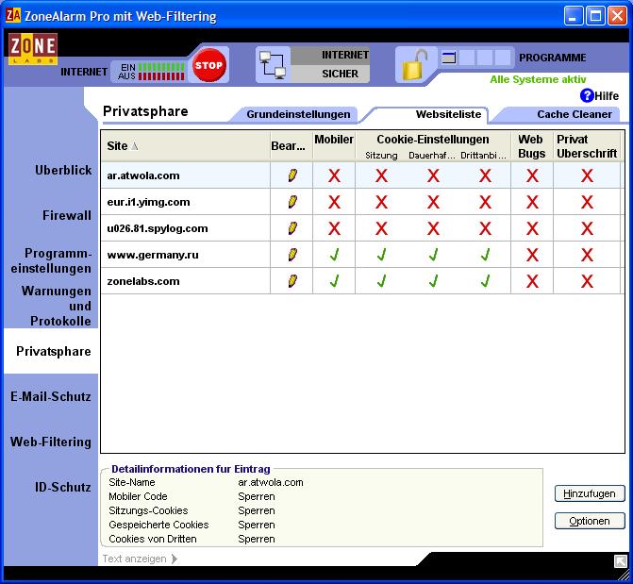Viewport: 633px width, 584px height.
Task: Open Firewall in the sidebar
Action: tap(67, 215)
